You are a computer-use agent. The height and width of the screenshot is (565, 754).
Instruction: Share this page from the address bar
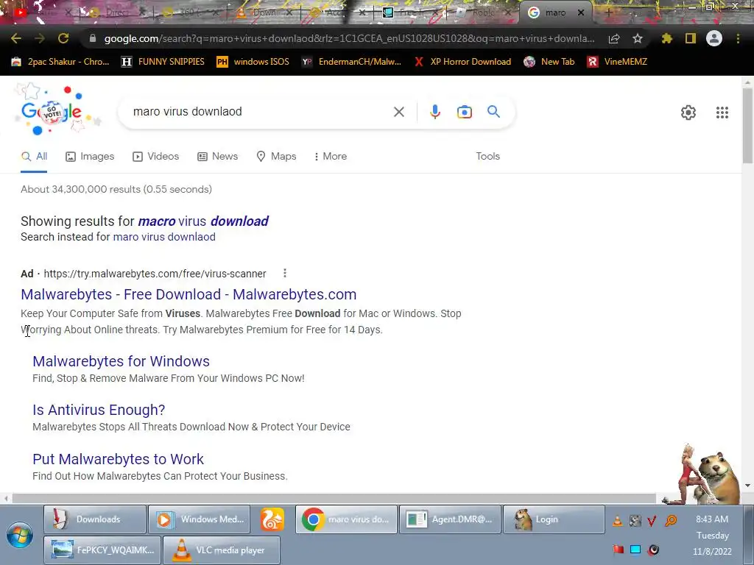614,38
